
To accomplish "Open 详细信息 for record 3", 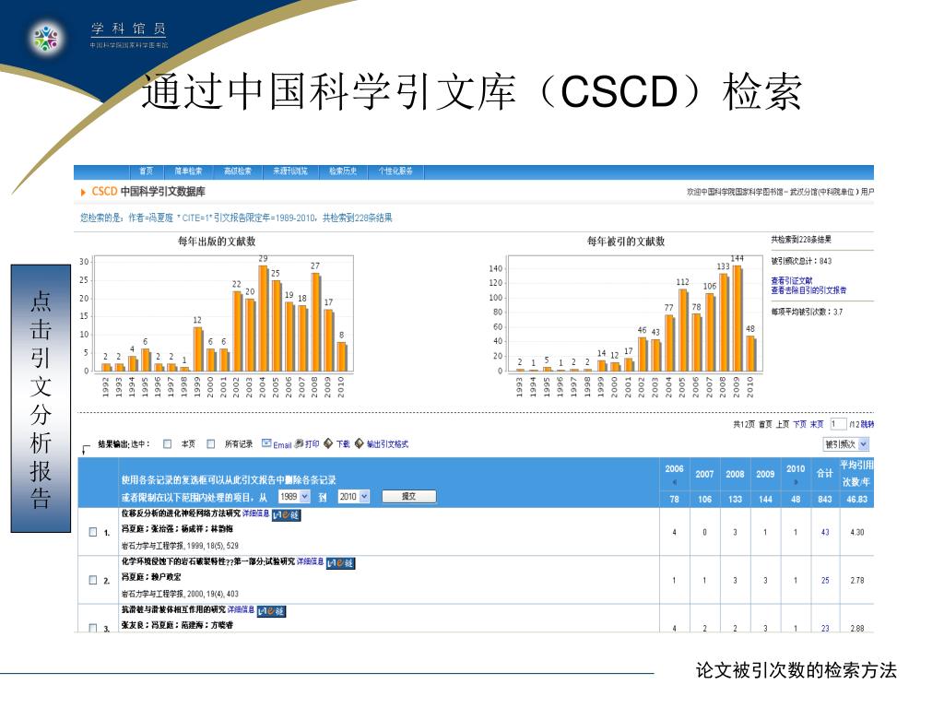I will click(241, 609).
